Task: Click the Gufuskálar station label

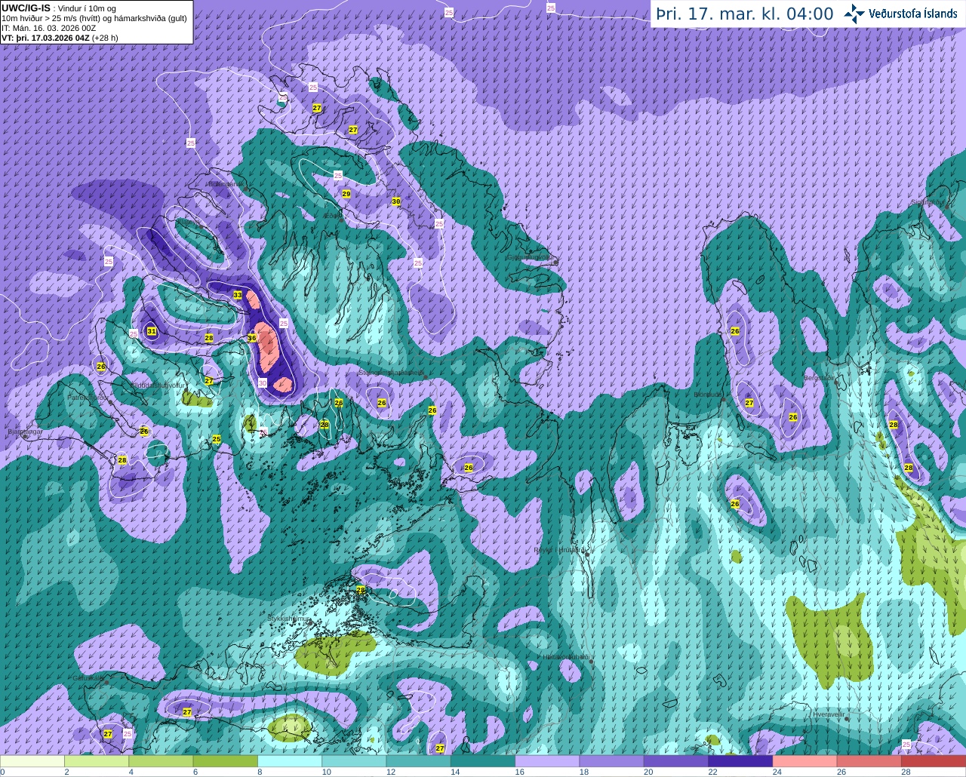Action: click(88, 677)
